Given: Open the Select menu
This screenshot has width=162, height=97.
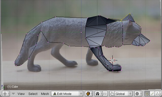Looking at the screenshot, I should point(33,94).
